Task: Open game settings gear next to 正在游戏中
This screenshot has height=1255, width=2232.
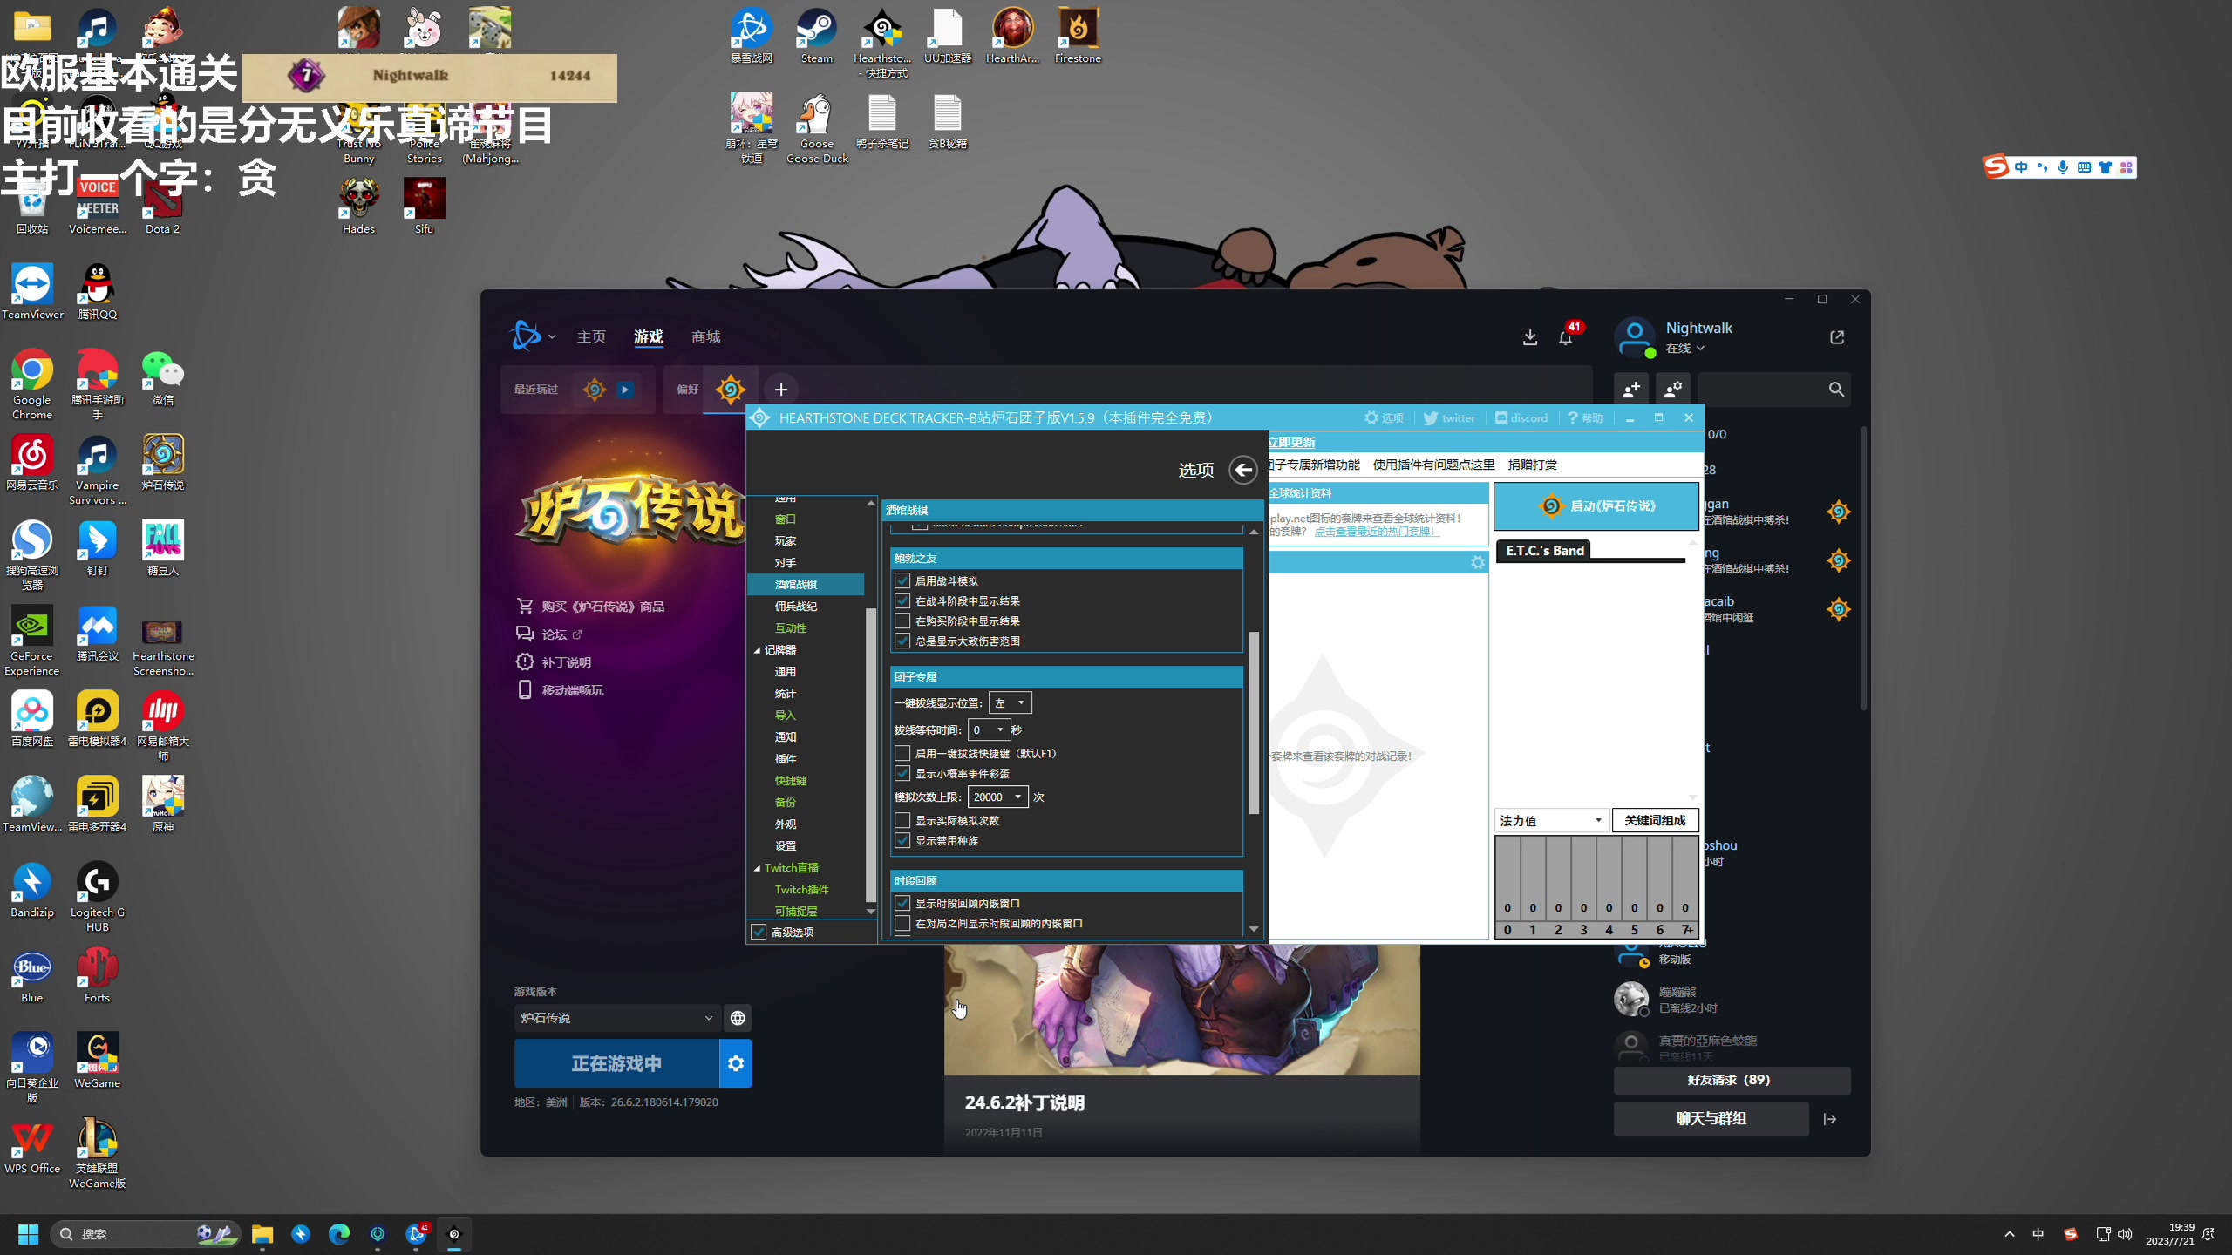Action: [x=736, y=1063]
